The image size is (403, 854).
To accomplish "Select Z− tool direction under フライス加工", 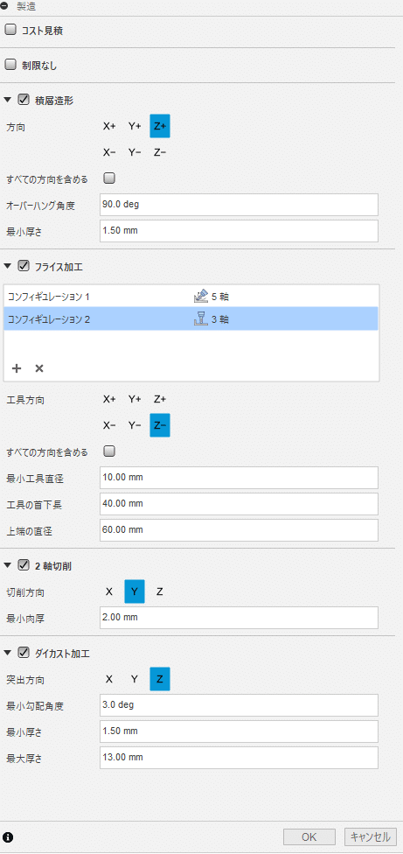I will (160, 425).
